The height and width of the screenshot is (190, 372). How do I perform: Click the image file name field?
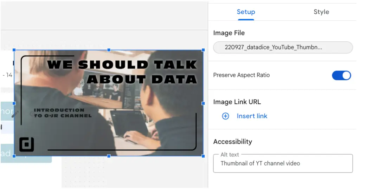[x=283, y=47]
